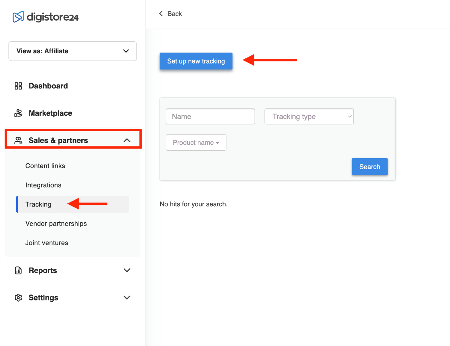
Task: Click the Back link text
Action: tap(175, 14)
